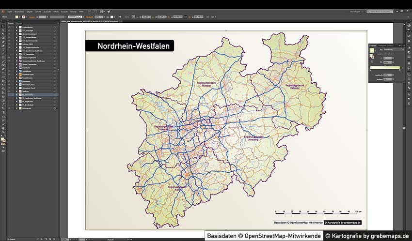The width and height of the screenshot is (412, 241).
Task: Click the target circle of the Hintergrund layer
Action: (54, 108)
